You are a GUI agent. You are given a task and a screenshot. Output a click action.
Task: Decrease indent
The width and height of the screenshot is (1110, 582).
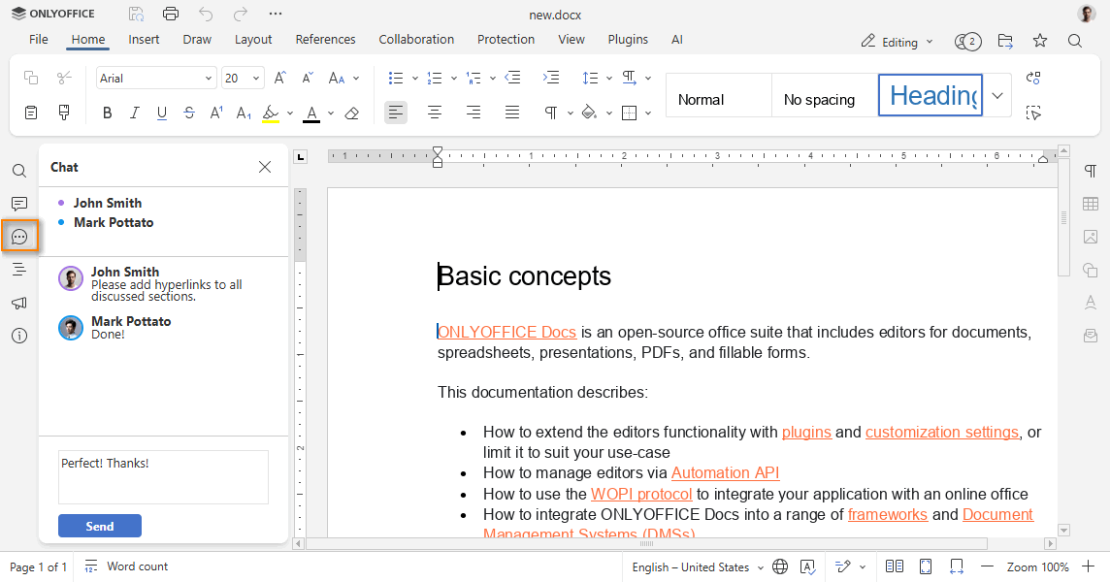click(x=512, y=78)
